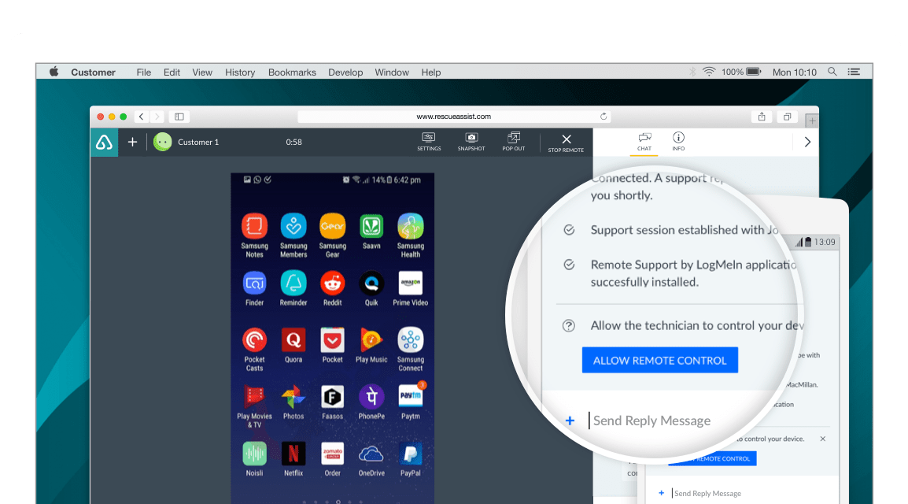Open the Info tab icon
Image resolution: width=908 pixels, height=504 pixels.
(x=678, y=141)
